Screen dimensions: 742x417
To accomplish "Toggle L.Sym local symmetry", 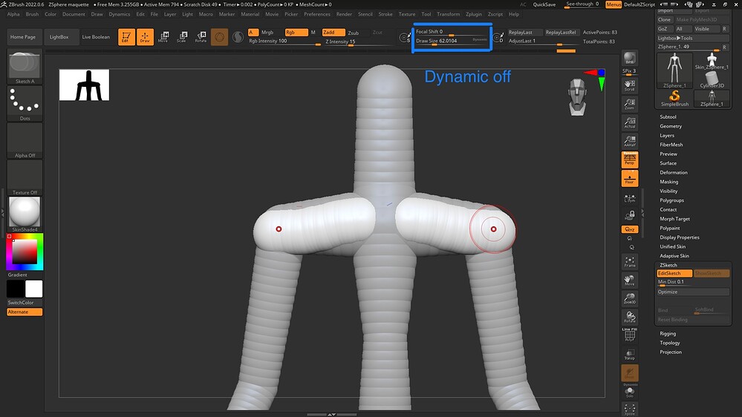I will 629,197.
